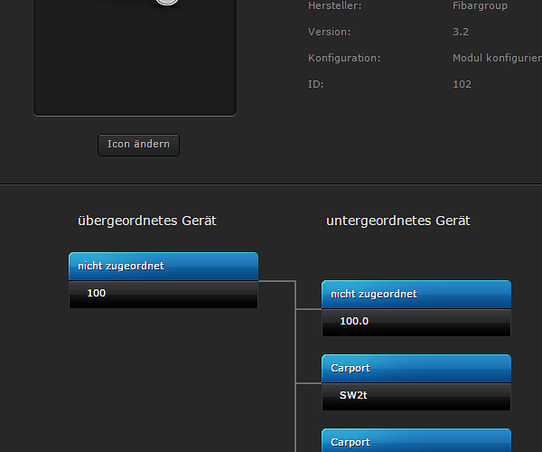Open child device header above '100.0'
This screenshot has width=542, height=452.
(416, 295)
